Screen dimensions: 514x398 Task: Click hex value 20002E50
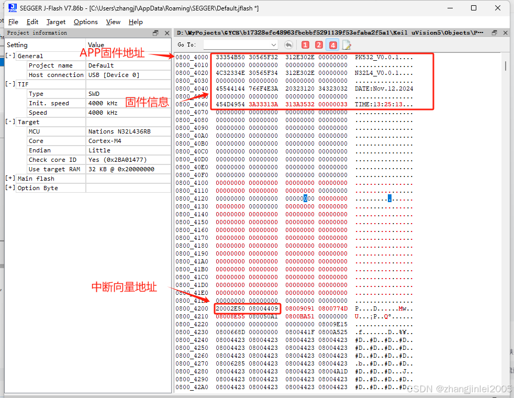point(230,308)
